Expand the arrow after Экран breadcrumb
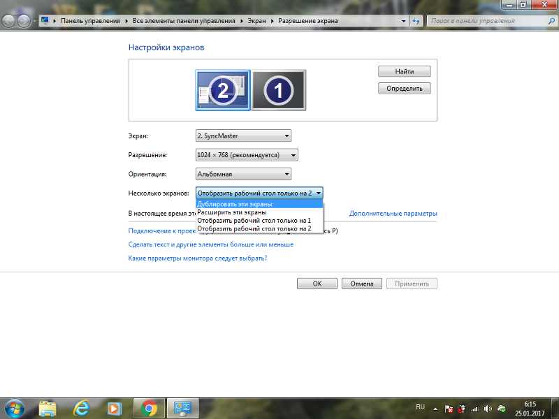The height and width of the screenshot is (419, 559). [x=272, y=21]
